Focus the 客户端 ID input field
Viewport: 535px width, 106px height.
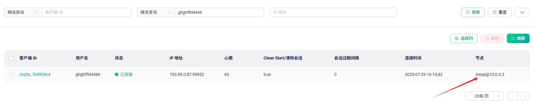(87, 12)
